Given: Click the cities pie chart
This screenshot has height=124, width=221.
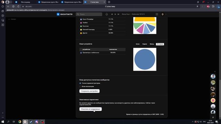Looking at the screenshot, I should click(145, 25).
